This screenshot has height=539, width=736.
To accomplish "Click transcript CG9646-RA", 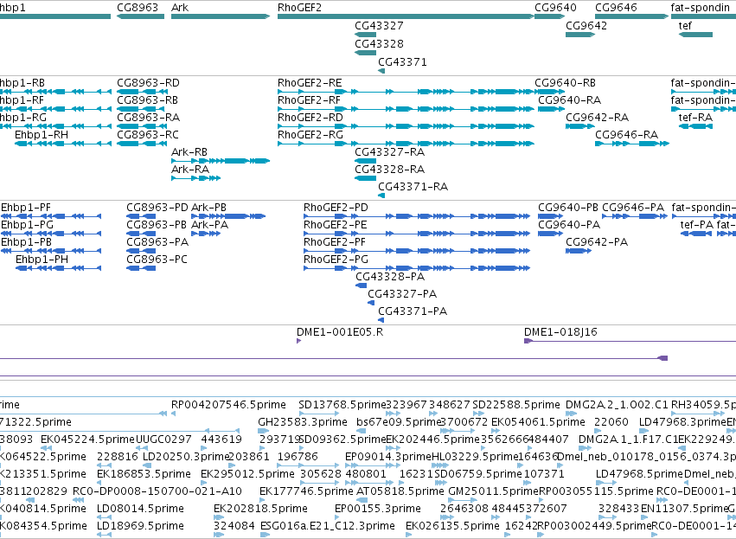I will (627, 135).
